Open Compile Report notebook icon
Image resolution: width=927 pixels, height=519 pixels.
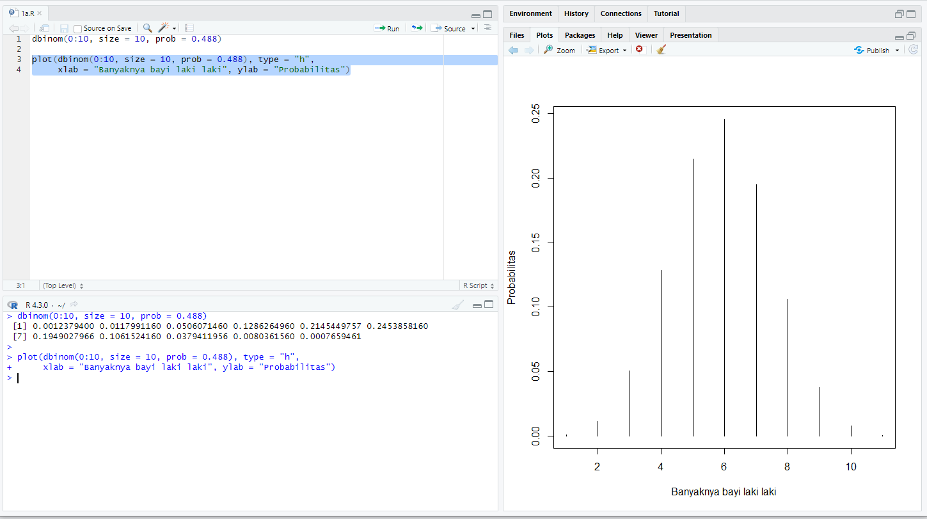point(189,28)
